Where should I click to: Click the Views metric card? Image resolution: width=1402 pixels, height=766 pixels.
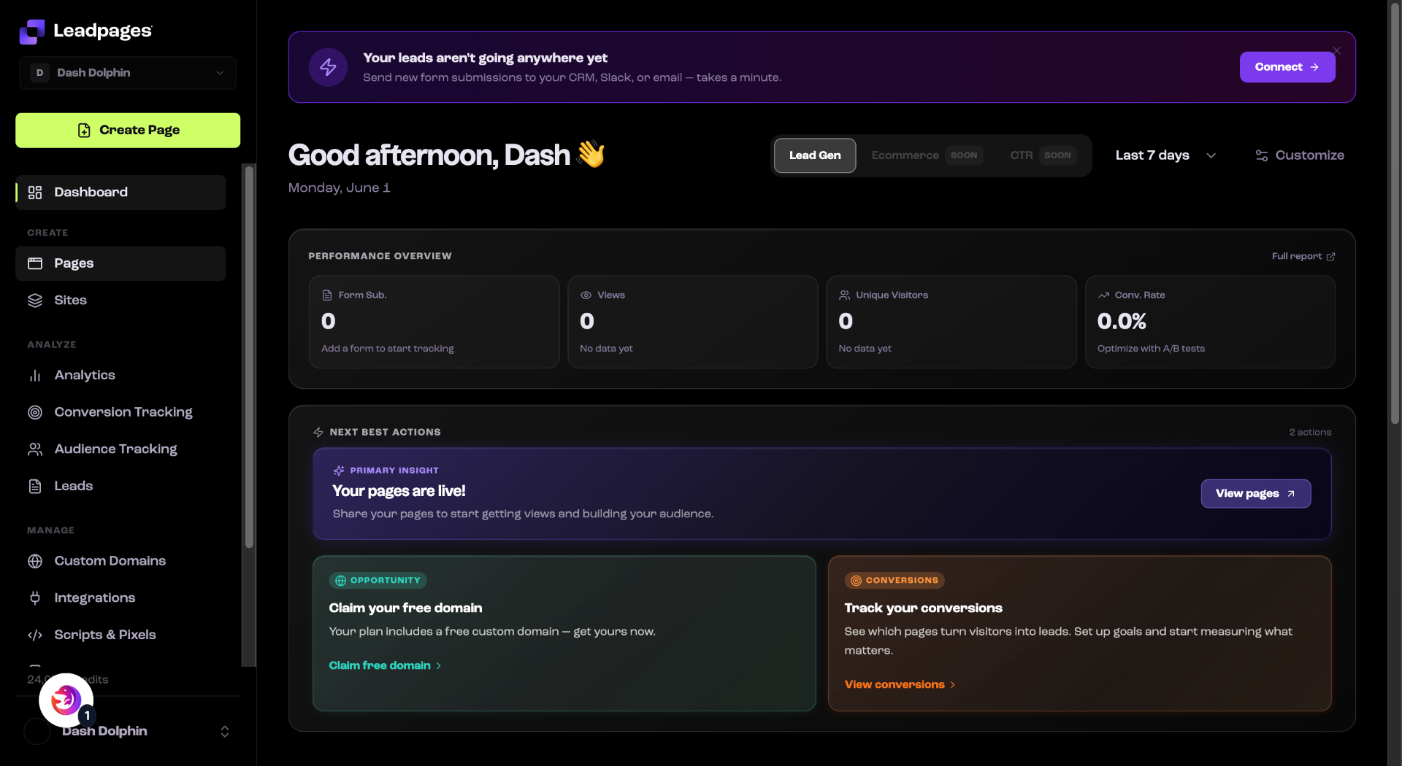[692, 322]
